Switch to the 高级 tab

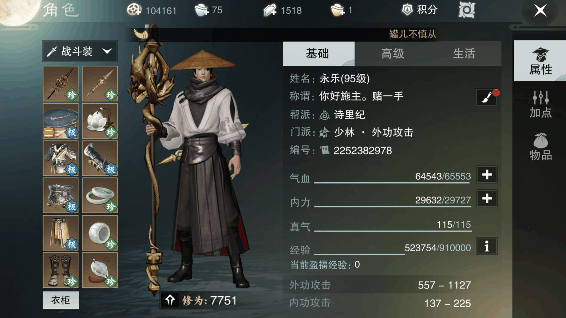pos(393,53)
